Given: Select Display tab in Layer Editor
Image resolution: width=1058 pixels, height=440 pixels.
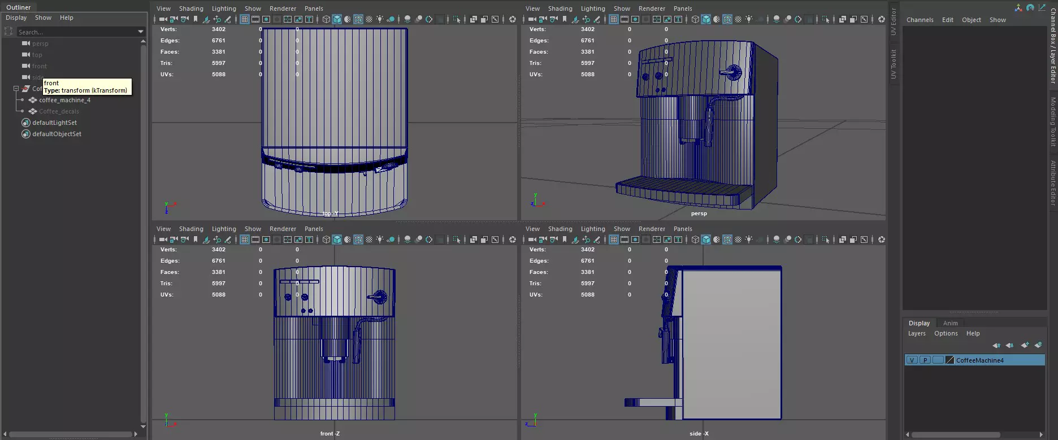Looking at the screenshot, I should pyautogui.click(x=919, y=323).
